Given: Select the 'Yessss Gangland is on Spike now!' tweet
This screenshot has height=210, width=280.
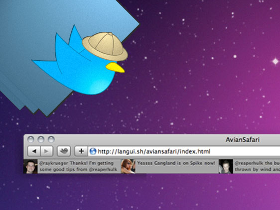Looking at the screenshot, I should 176,163.
